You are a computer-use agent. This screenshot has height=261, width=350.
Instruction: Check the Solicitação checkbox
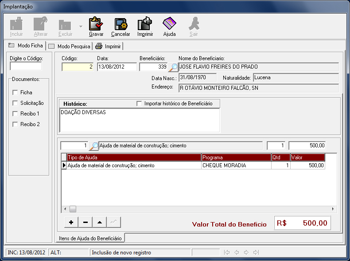click(15, 104)
